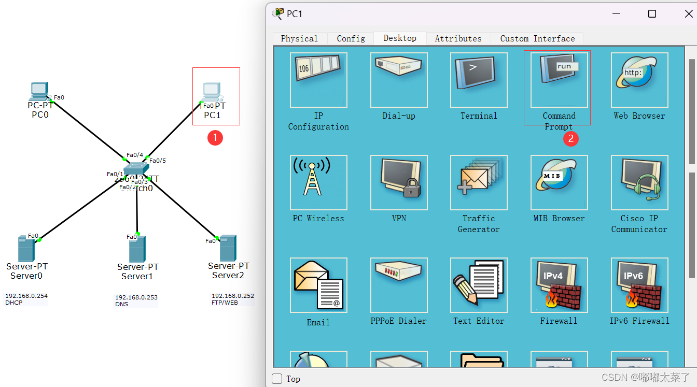Open the Custom Interface tab
Viewport: 697px width, 387px height.
coord(537,38)
